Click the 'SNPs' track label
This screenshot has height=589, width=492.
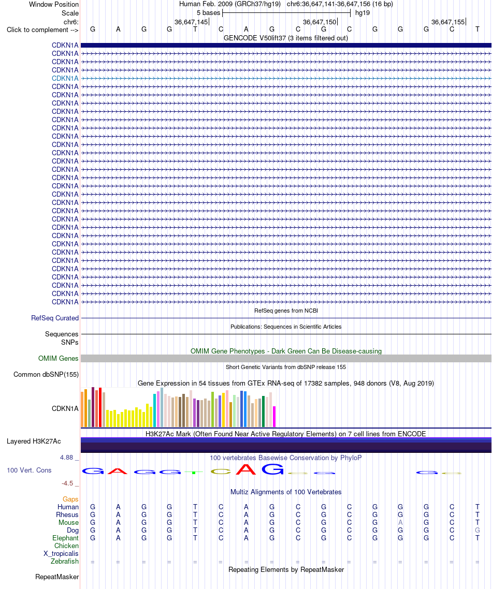coord(69,342)
